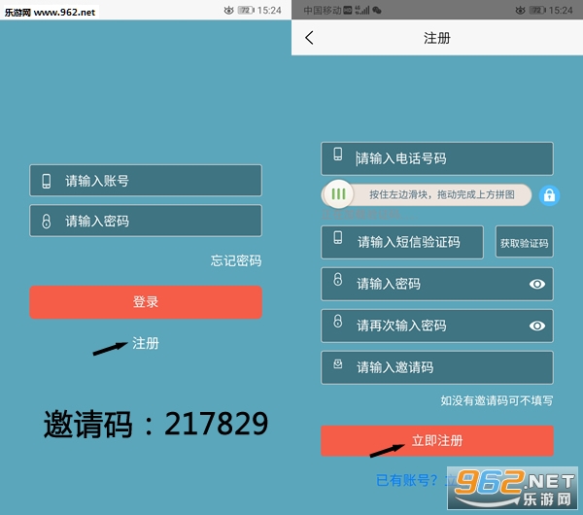Focus the login 请输入密码 password input
This screenshot has height=515, width=583.
[x=146, y=221]
